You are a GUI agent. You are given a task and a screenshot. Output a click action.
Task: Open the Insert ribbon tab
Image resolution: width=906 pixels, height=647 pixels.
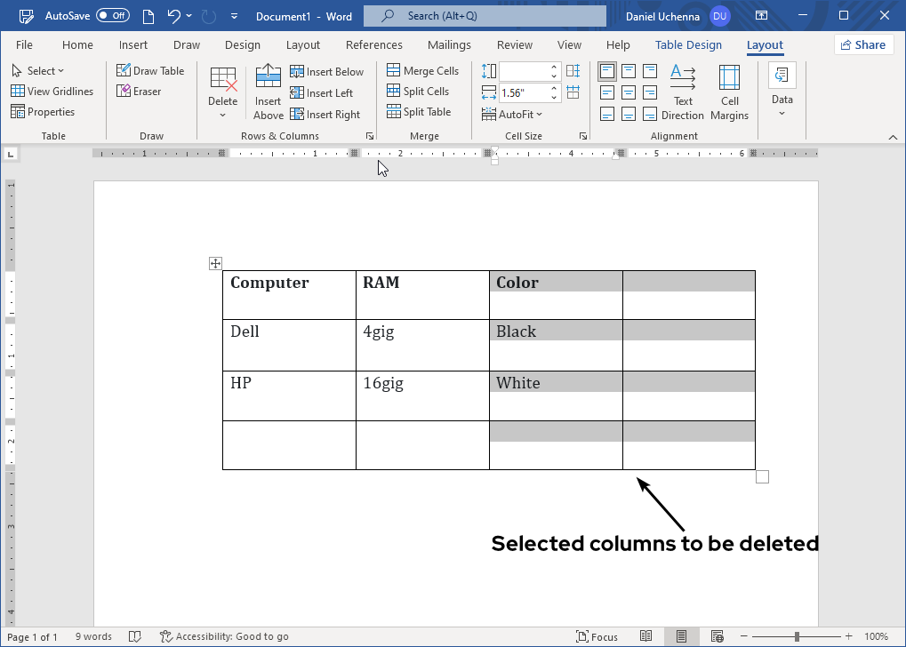[x=133, y=45]
